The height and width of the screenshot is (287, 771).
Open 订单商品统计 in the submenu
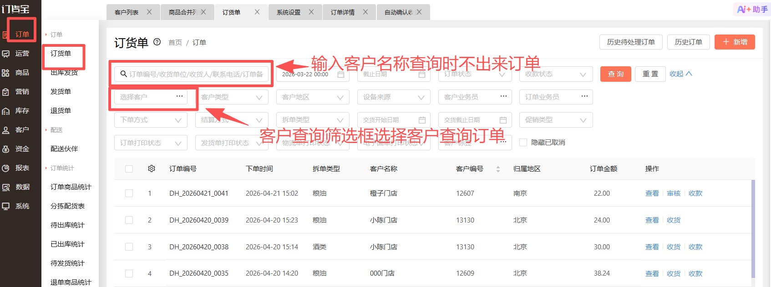tap(71, 187)
